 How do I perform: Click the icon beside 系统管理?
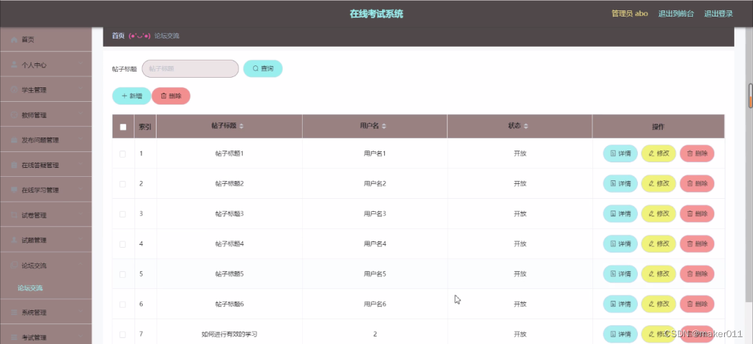pos(14,312)
